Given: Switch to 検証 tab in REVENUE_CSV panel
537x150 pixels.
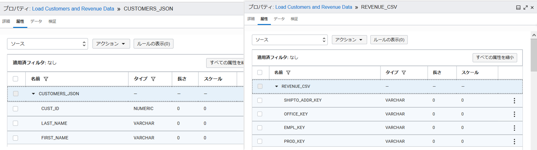Looking at the screenshot, I should tap(294, 19).
